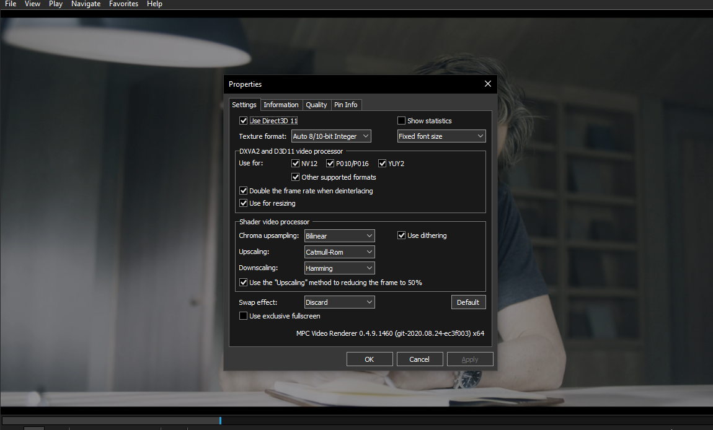The height and width of the screenshot is (430, 713).
Task: Disable Other supported formats
Action: click(x=296, y=177)
